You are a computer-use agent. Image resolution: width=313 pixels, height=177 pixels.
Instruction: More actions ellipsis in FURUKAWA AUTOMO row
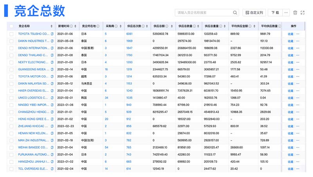click(x=298, y=155)
